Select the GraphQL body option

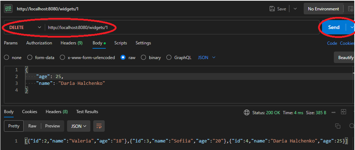[169, 58]
